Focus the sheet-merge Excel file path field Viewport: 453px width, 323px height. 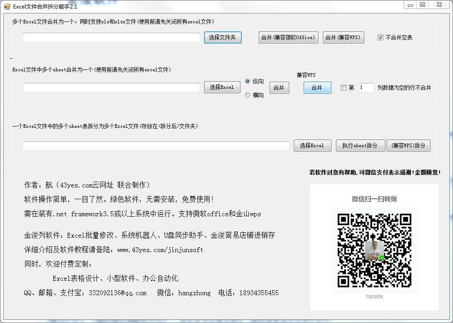tap(111, 87)
